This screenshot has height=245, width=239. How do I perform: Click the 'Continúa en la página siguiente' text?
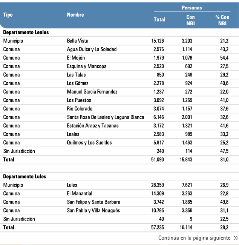coord(194,238)
